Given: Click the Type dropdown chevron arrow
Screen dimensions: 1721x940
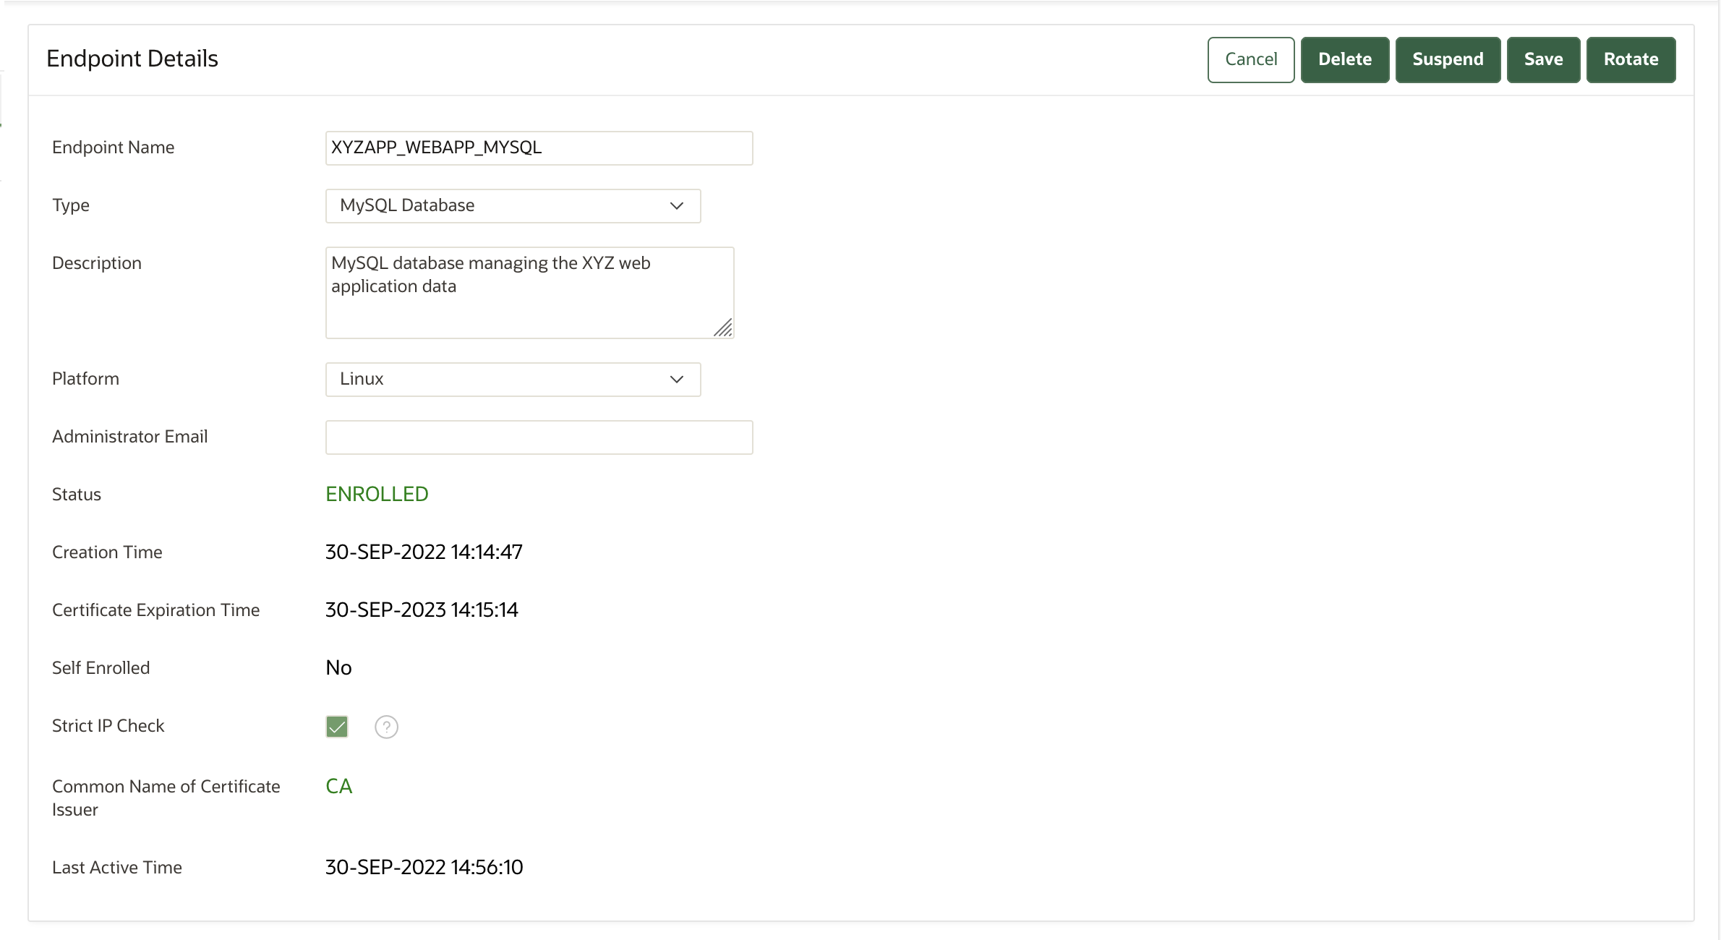Looking at the screenshot, I should tap(676, 206).
